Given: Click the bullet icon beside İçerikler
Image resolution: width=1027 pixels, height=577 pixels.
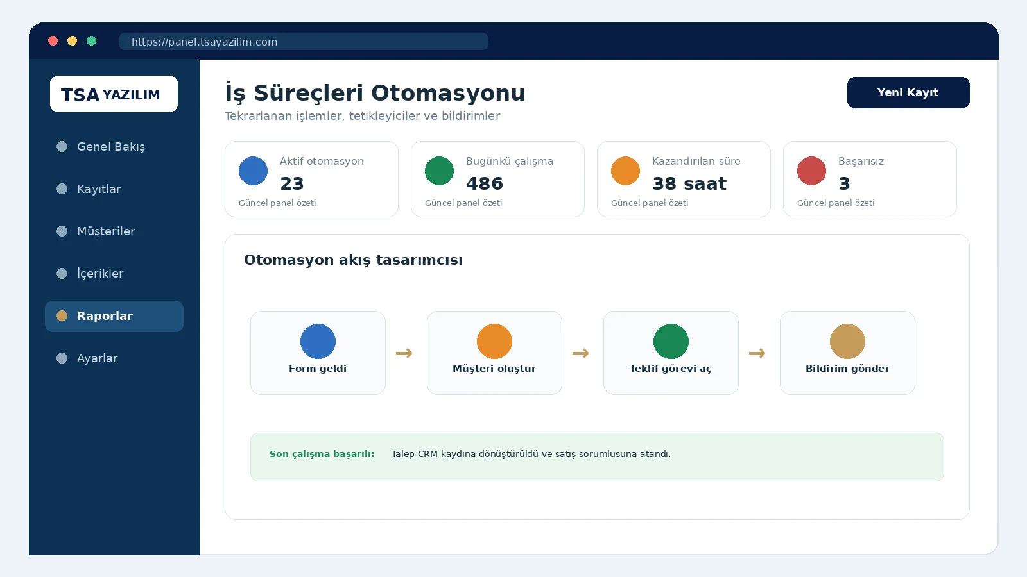Looking at the screenshot, I should click(62, 273).
